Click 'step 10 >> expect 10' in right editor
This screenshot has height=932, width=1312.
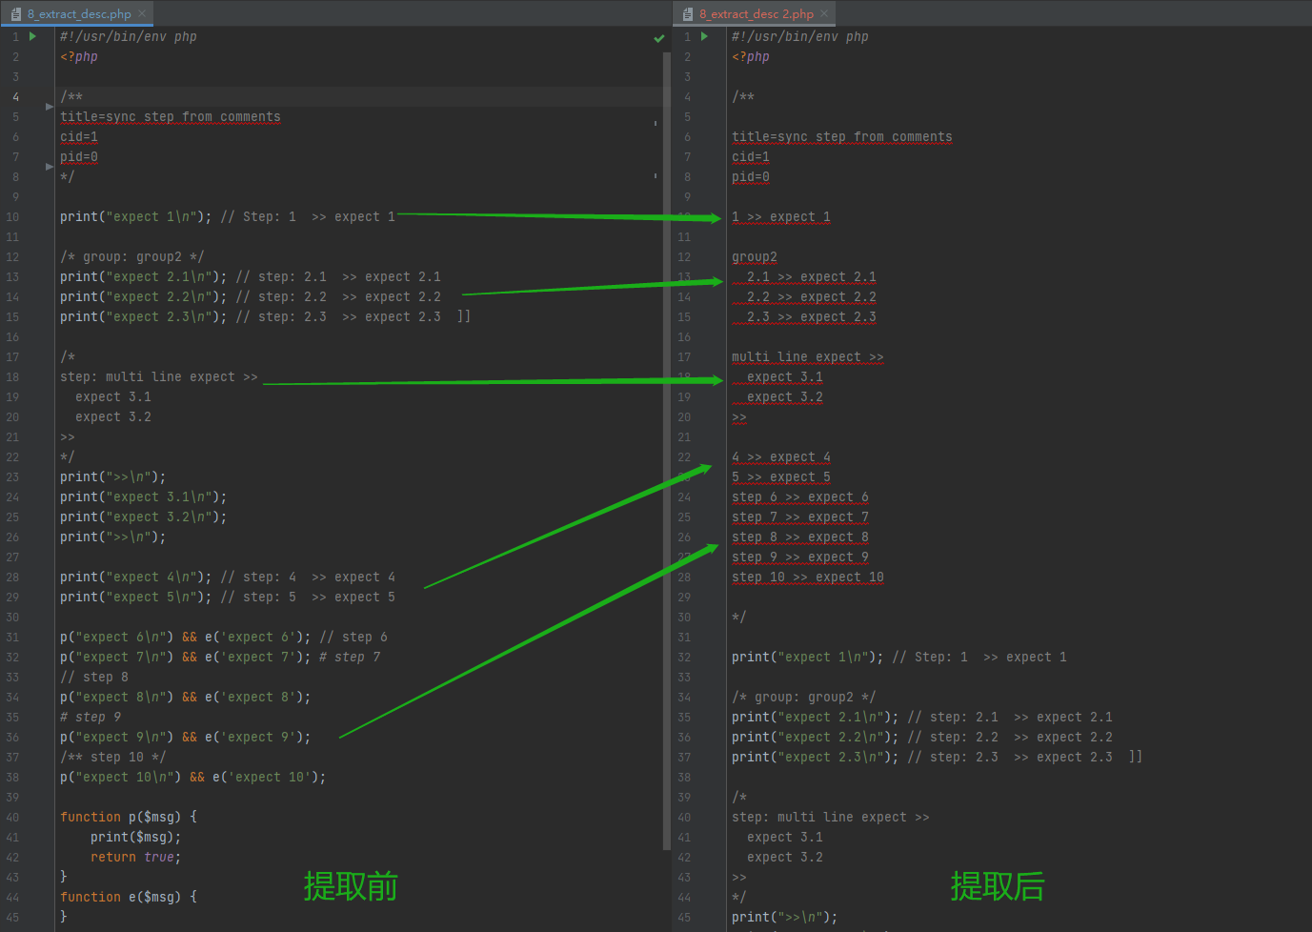[807, 577]
